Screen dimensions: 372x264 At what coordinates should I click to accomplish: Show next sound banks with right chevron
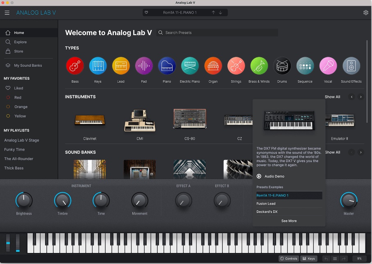(x=361, y=152)
